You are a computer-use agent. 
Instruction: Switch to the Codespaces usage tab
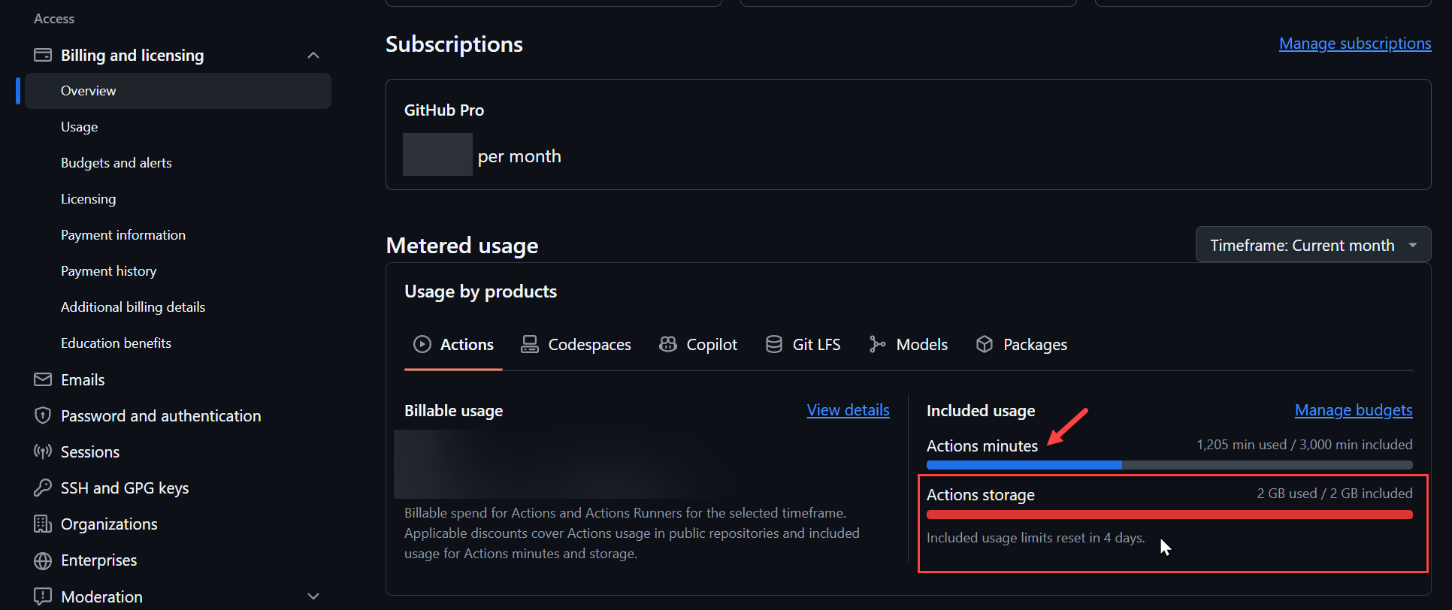pyautogui.click(x=576, y=345)
